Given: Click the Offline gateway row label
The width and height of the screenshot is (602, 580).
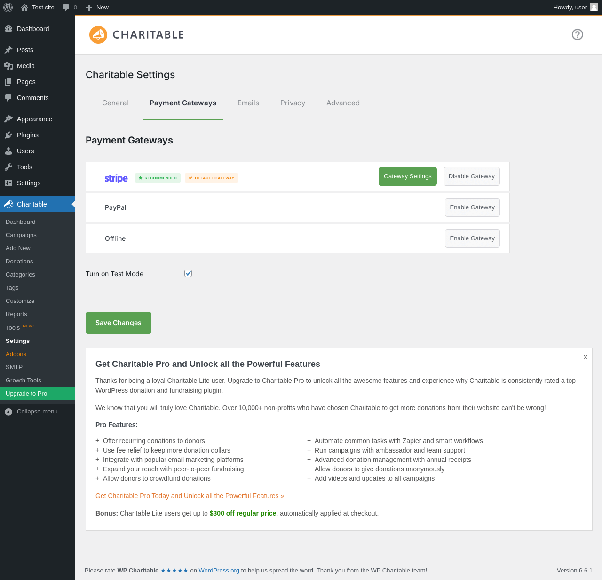Looking at the screenshot, I should coord(115,238).
